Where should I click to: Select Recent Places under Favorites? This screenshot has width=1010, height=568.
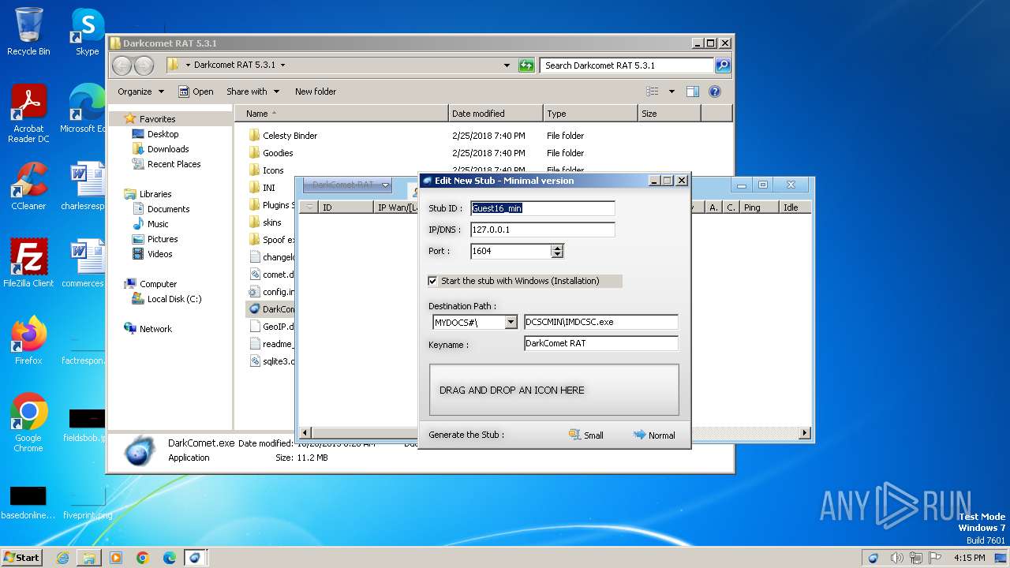coord(174,164)
